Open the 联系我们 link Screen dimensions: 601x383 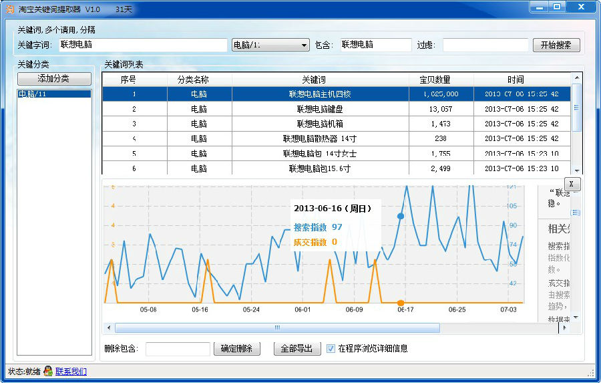tap(71, 372)
